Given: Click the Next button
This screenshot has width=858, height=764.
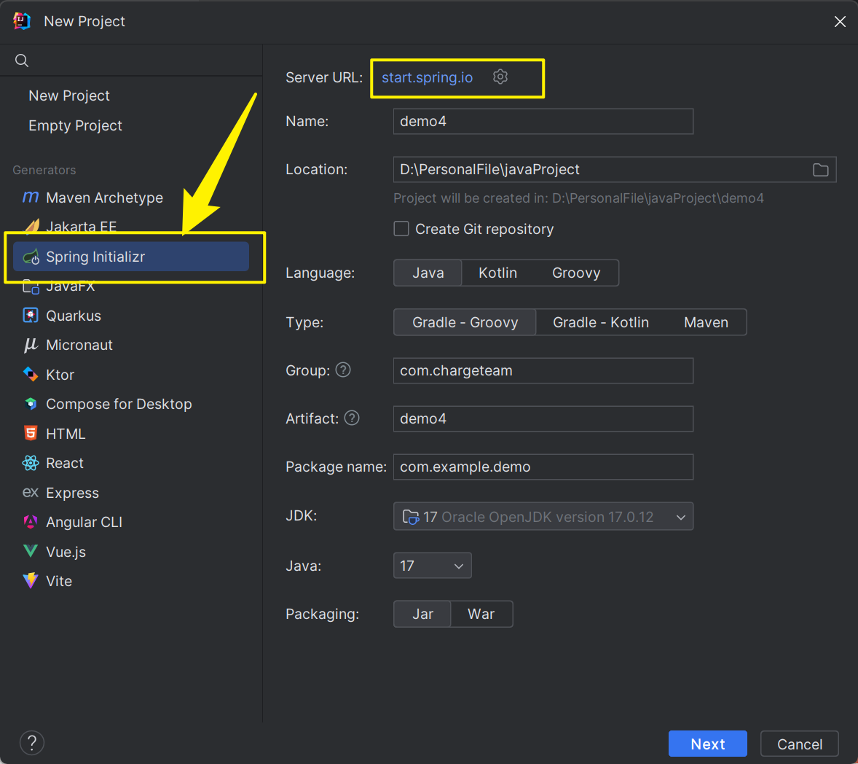Looking at the screenshot, I should 707,744.
